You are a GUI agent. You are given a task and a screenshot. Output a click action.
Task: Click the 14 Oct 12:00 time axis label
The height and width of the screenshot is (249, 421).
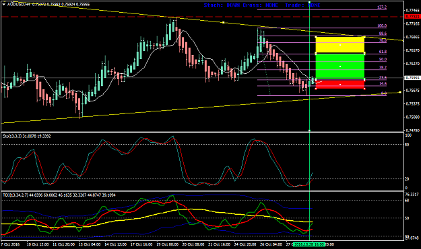[x=115, y=244]
